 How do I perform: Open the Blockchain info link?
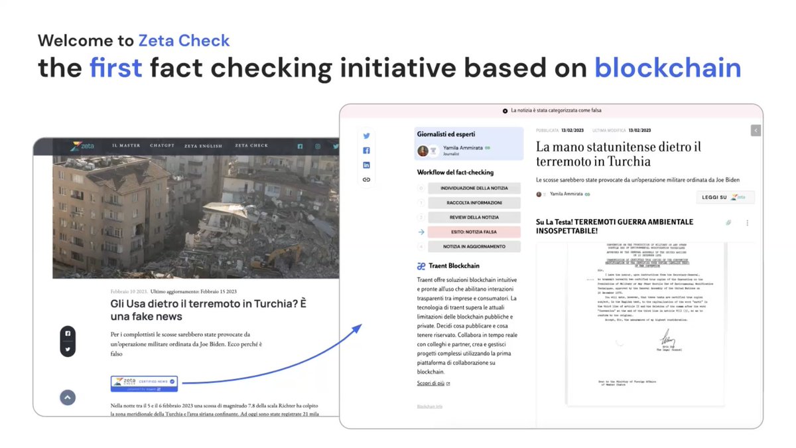(430, 406)
